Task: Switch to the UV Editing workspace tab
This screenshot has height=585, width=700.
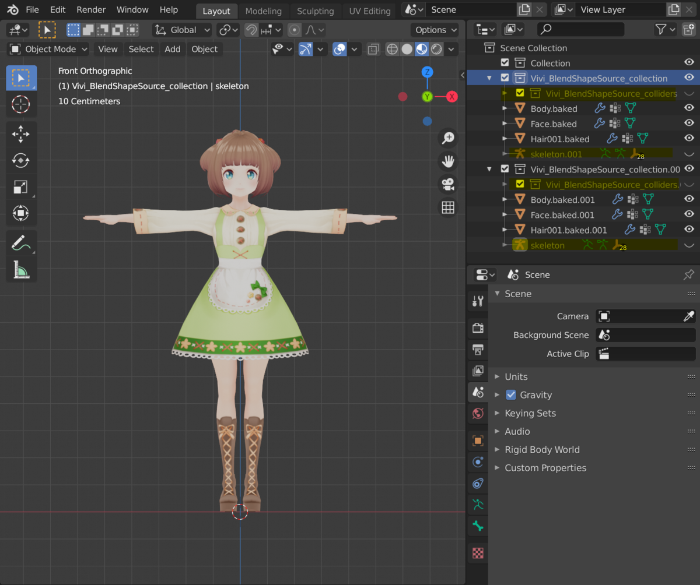Action: (370, 11)
